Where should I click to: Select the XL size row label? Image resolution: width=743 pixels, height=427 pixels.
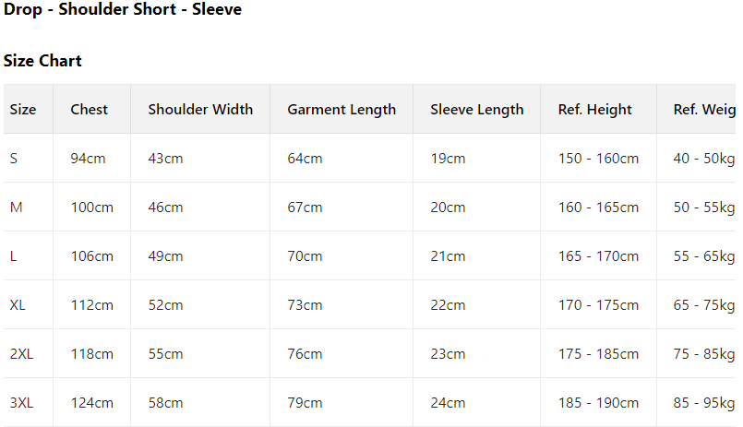pos(18,304)
